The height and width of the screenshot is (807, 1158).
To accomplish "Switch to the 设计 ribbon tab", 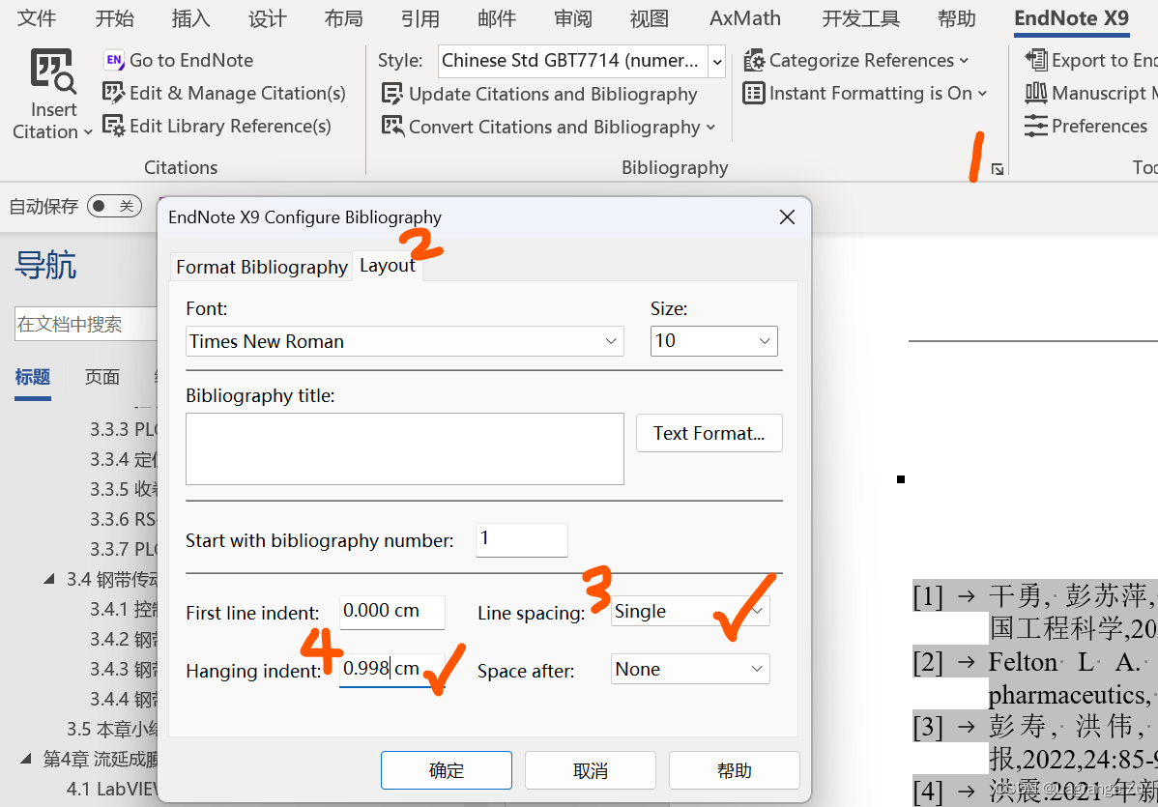I will tap(268, 17).
